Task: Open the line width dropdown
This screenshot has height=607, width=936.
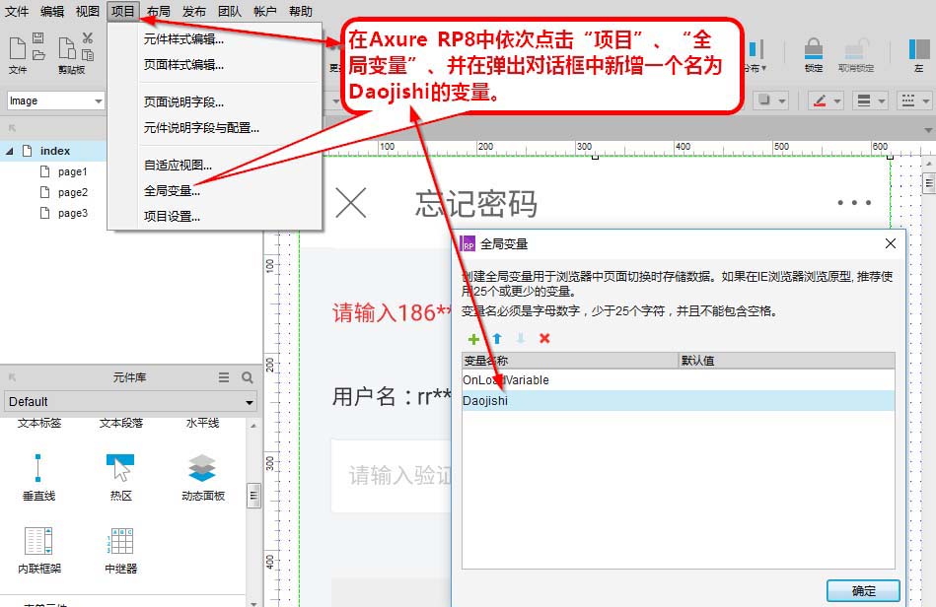Action: click(870, 101)
